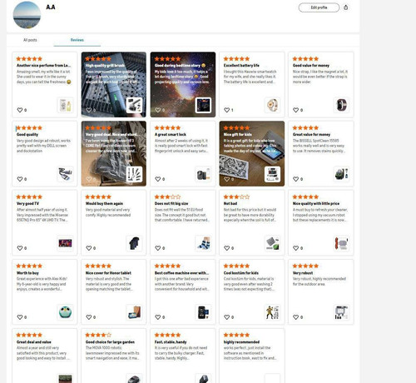Screen dimensions: 416x383
Task: Open the 'Nice gift for kids' review
Action: (x=252, y=153)
